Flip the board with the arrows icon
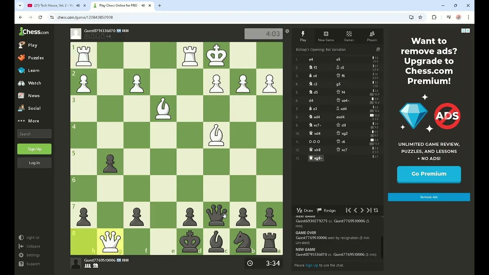 coord(376,210)
